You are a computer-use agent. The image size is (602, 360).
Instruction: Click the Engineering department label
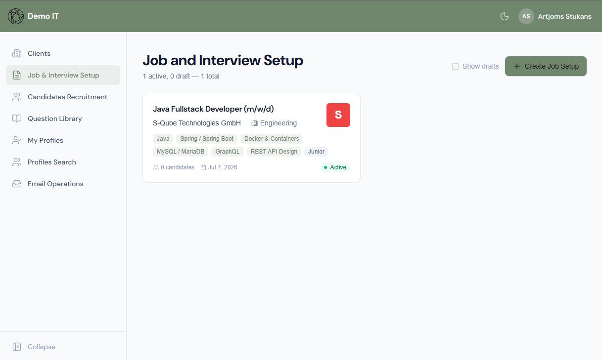[x=278, y=123]
